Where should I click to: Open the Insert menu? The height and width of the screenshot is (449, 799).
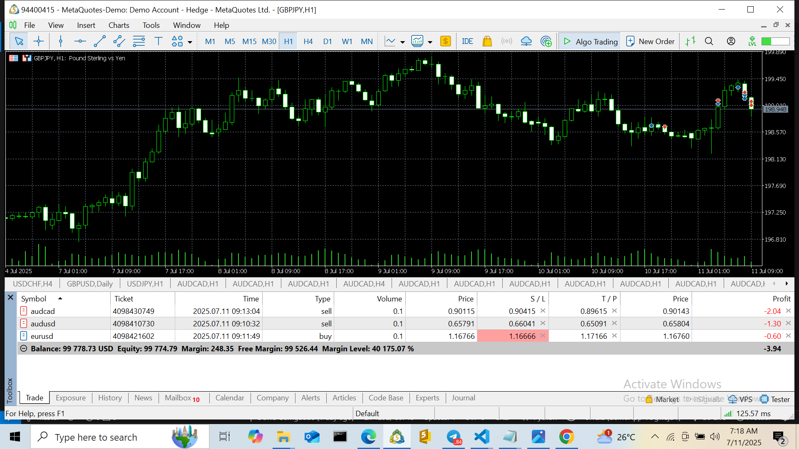point(86,25)
